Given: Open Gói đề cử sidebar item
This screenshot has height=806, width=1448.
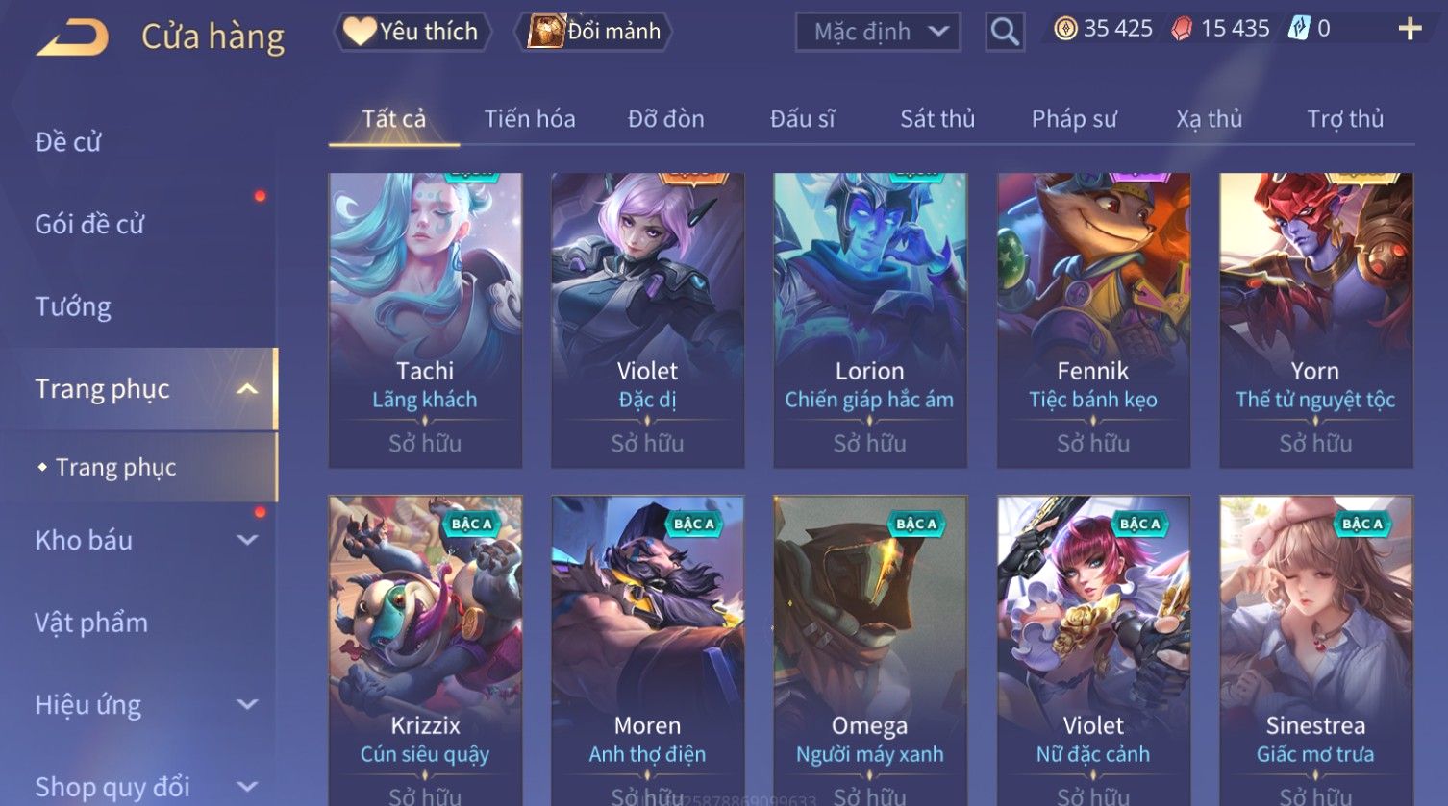Looking at the screenshot, I should (x=89, y=224).
